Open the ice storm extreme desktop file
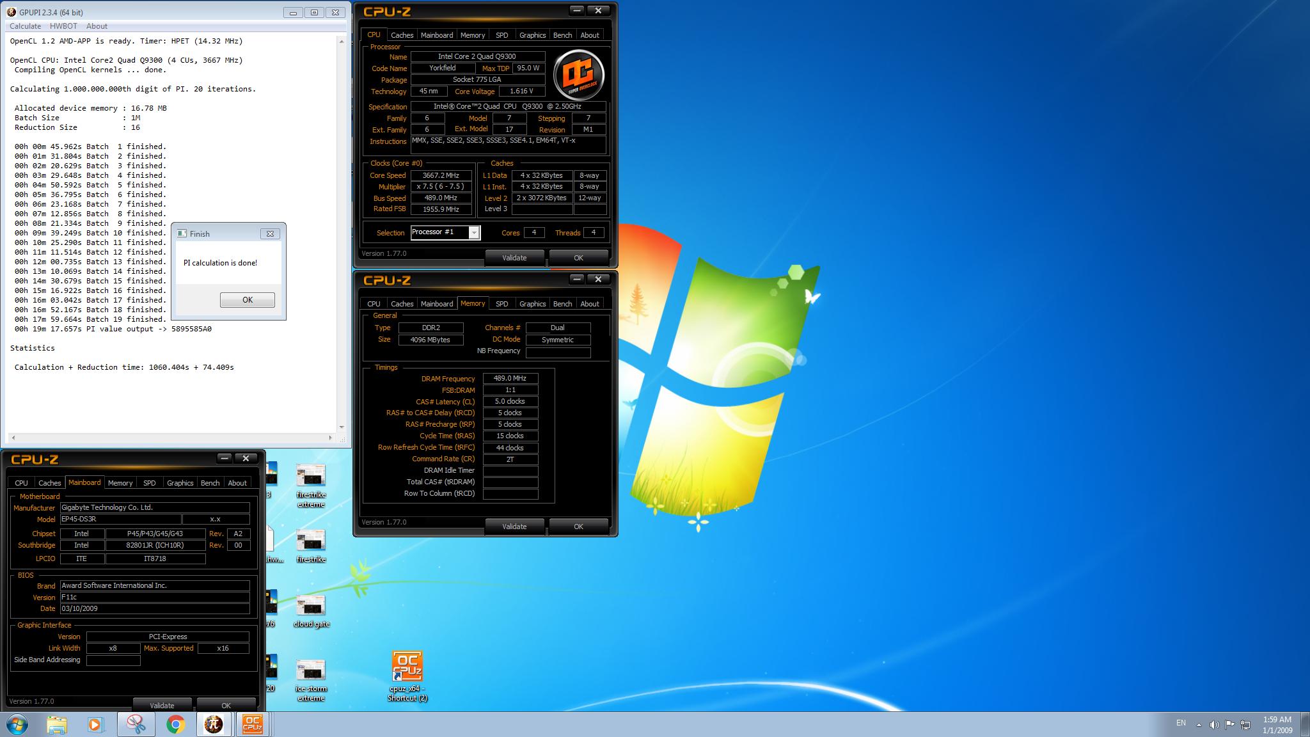Screen dimensions: 1310x737 (x=311, y=681)
